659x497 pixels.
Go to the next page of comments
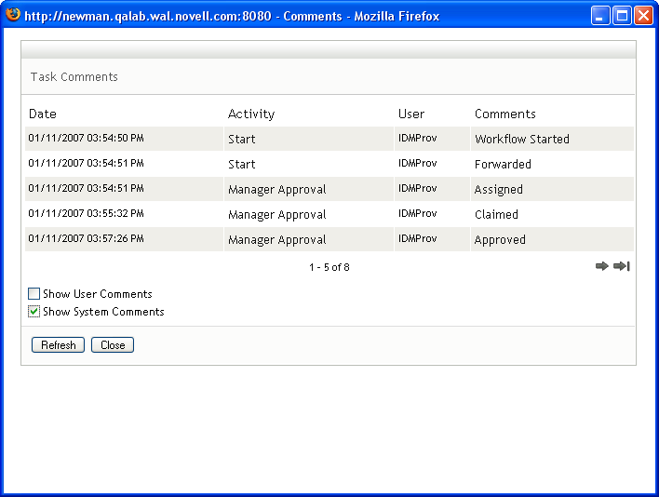[601, 267]
